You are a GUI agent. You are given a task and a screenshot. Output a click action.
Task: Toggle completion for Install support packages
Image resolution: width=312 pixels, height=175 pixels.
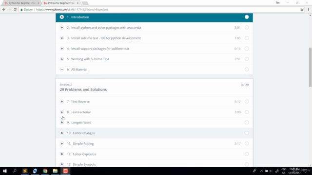tap(247, 49)
